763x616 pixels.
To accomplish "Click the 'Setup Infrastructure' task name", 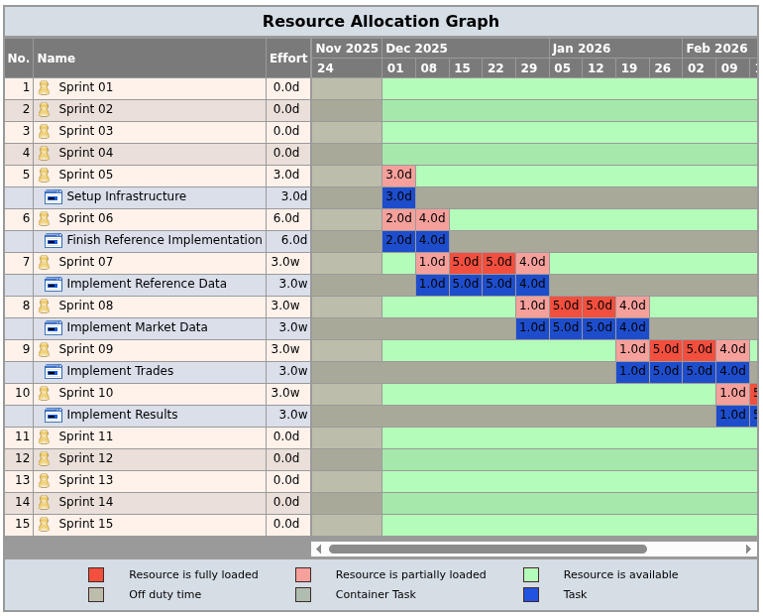I will click(127, 196).
